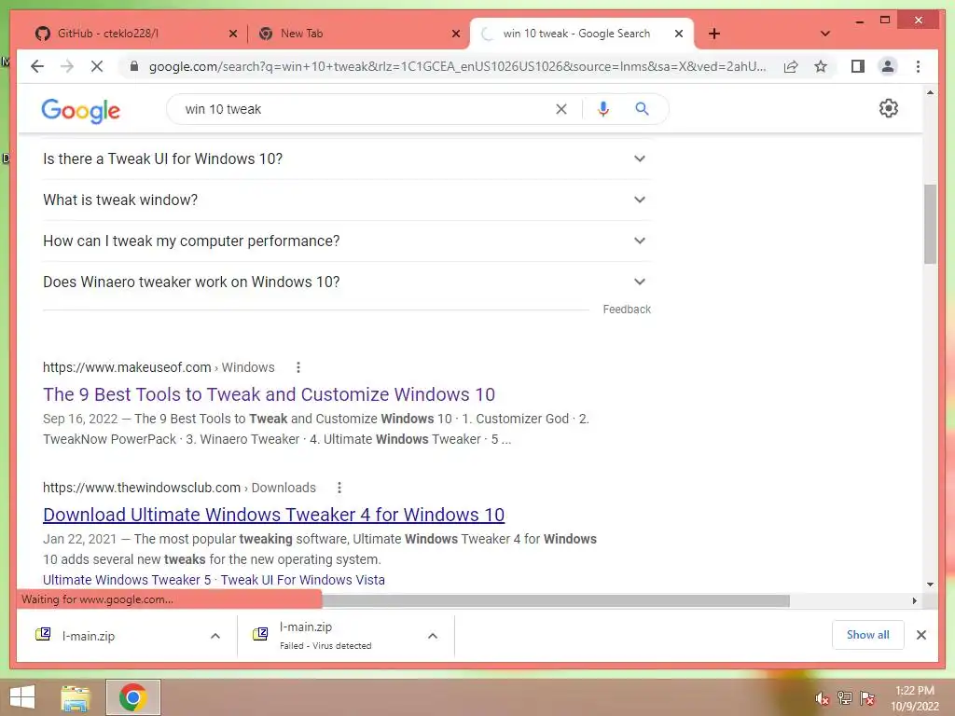Start voice search with microphone
Image resolution: width=955 pixels, height=716 pixels.
coord(603,109)
